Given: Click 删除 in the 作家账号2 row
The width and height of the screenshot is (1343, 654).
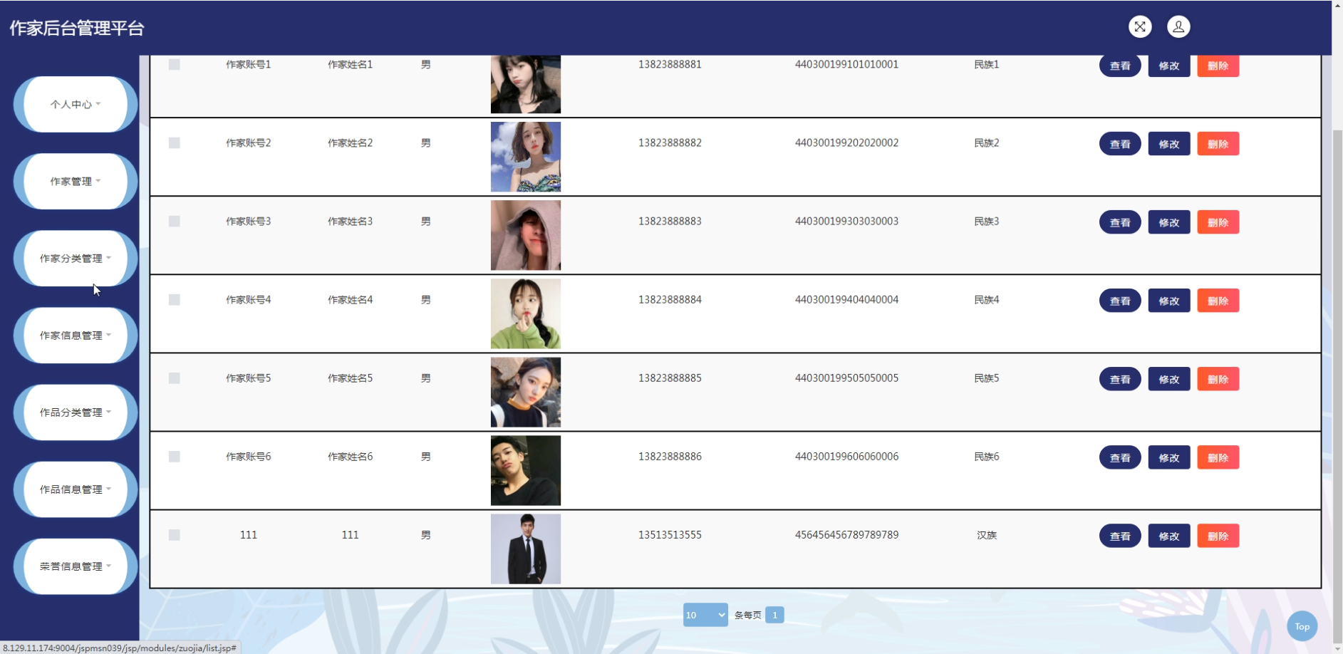Looking at the screenshot, I should click(x=1218, y=144).
